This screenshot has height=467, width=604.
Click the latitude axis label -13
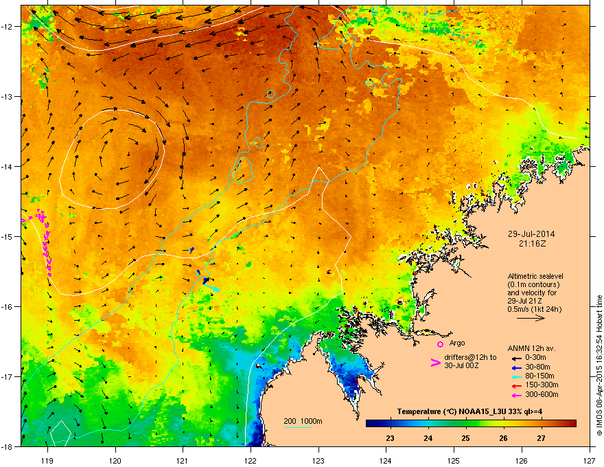(x=7, y=97)
